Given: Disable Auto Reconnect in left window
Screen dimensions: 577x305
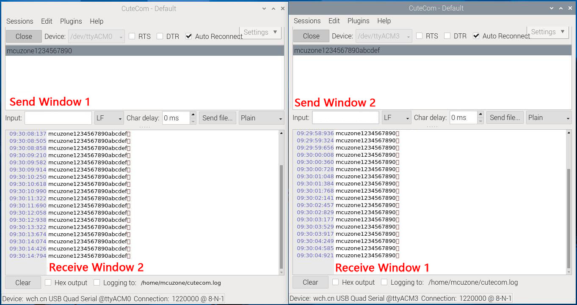Looking at the screenshot, I should (189, 36).
